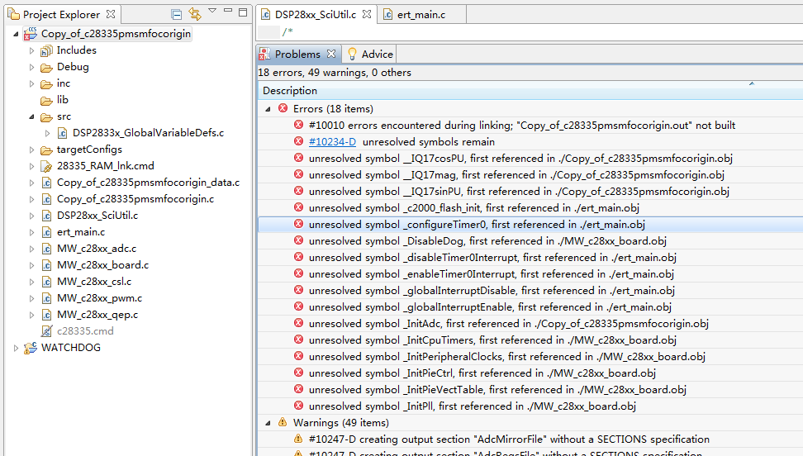
Task: Click the Warnings group yellow icon
Action: point(283,422)
